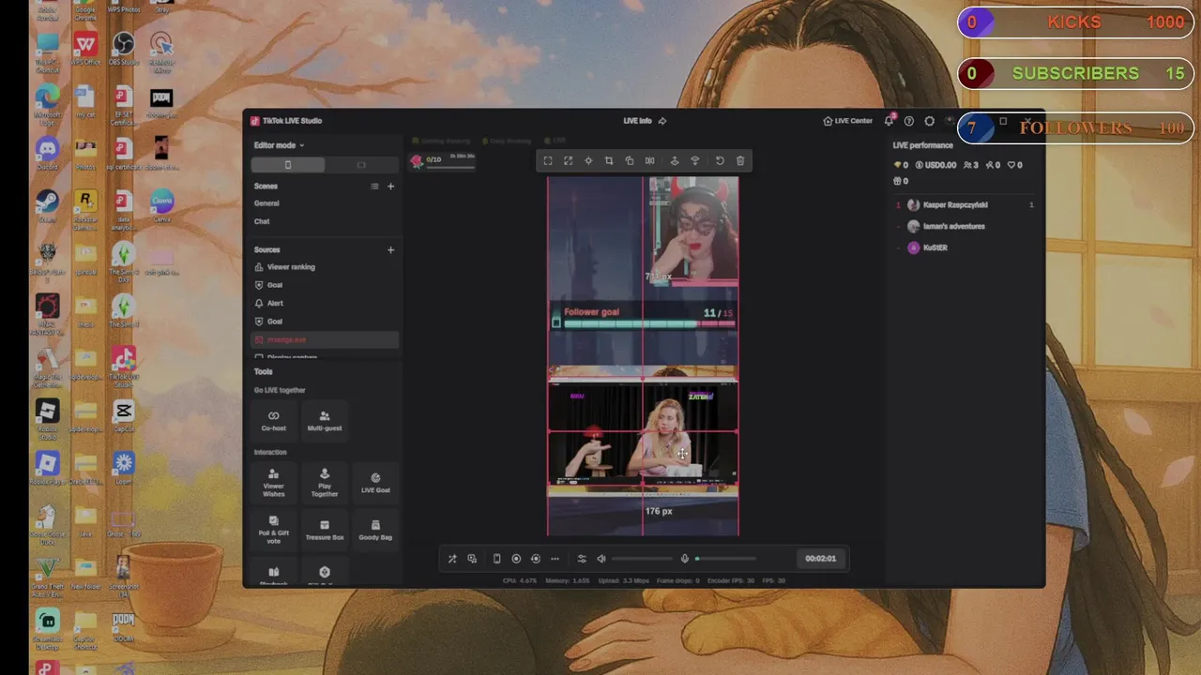Image resolution: width=1201 pixels, height=675 pixels.
Task: Delete the selected source with trash icon
Action: coord(740,160)
